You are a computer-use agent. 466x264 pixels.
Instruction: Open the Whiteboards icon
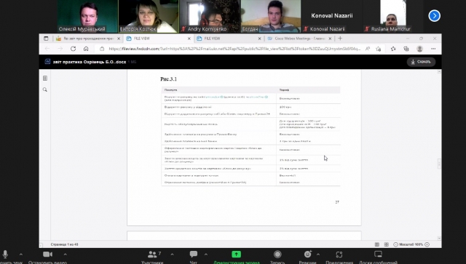pos(378,255)
